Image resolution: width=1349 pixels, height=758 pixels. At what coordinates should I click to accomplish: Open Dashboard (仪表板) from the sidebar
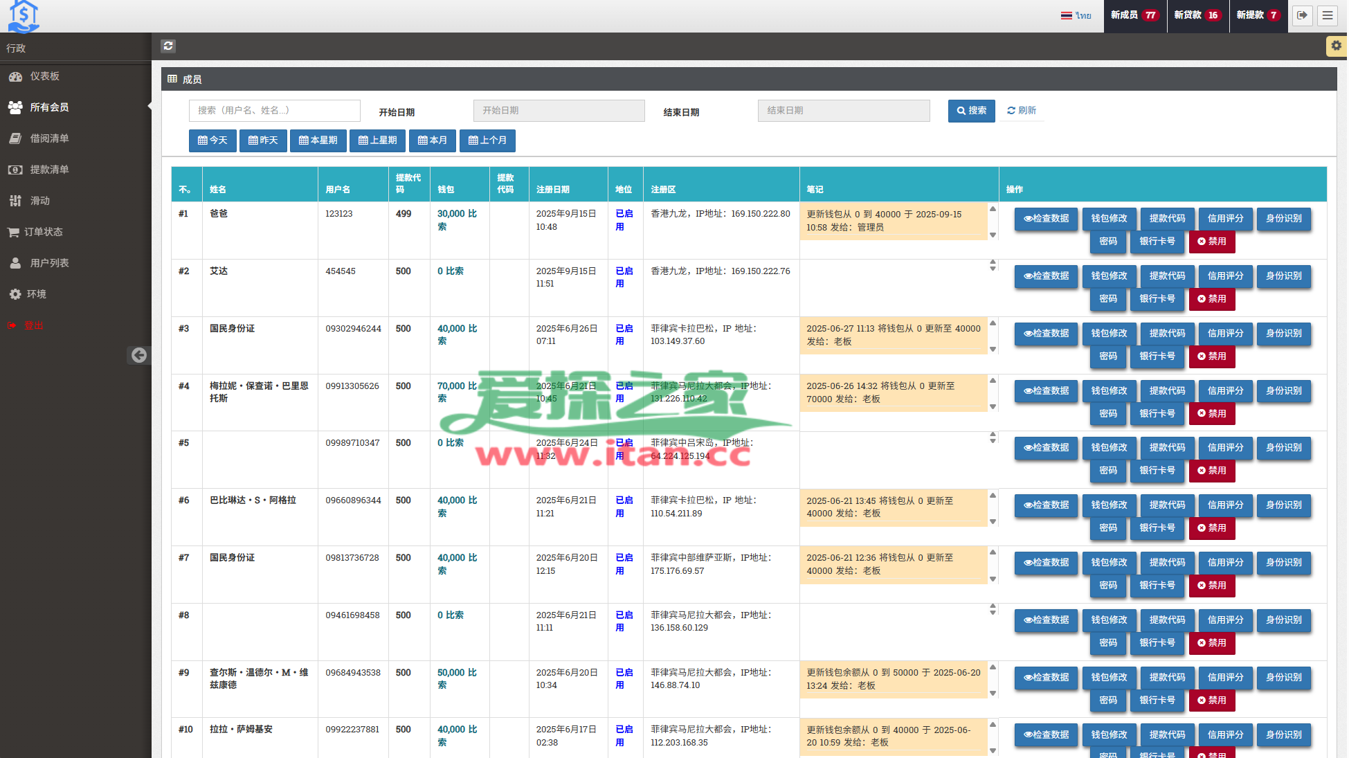click(44, 76)
